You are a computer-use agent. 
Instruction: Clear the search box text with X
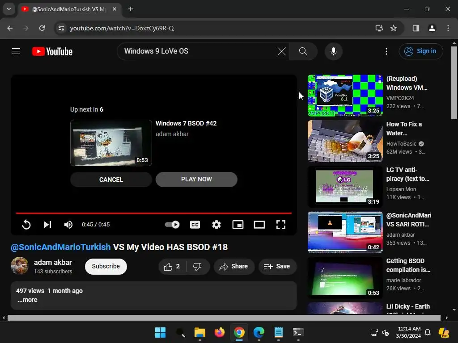pos(282,51)
